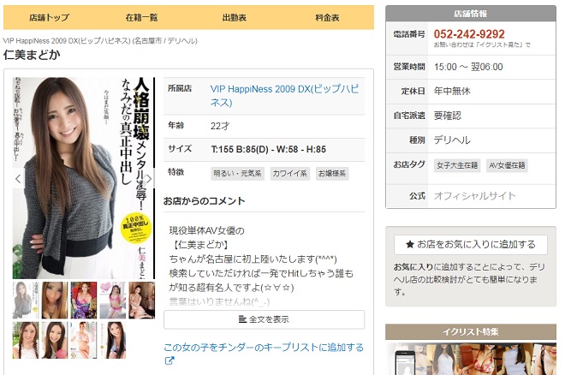Select the カワイイ系 tag
The image size is (565, 375).
[x=290, y=173]
